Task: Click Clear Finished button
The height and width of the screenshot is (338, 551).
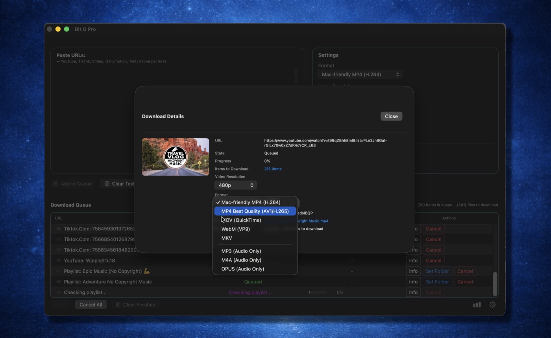Action: tap(135, 305)
